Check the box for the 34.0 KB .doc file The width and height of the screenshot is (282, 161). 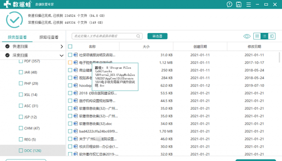[70, 124]
